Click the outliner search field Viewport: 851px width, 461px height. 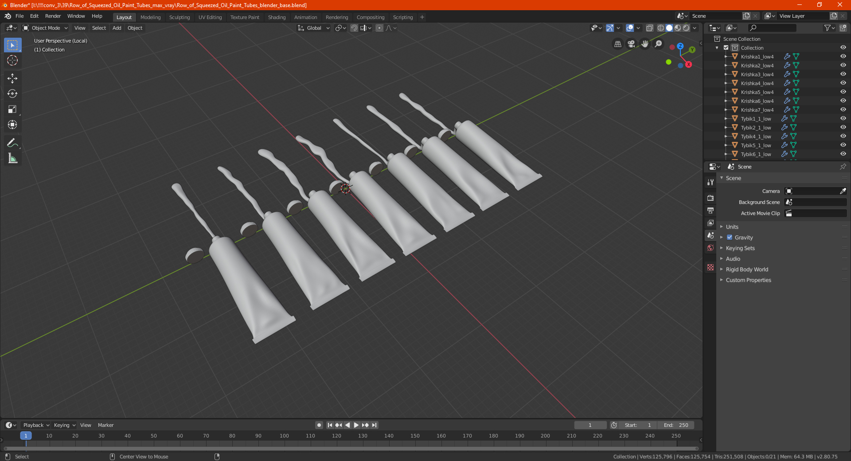[772, 28]
